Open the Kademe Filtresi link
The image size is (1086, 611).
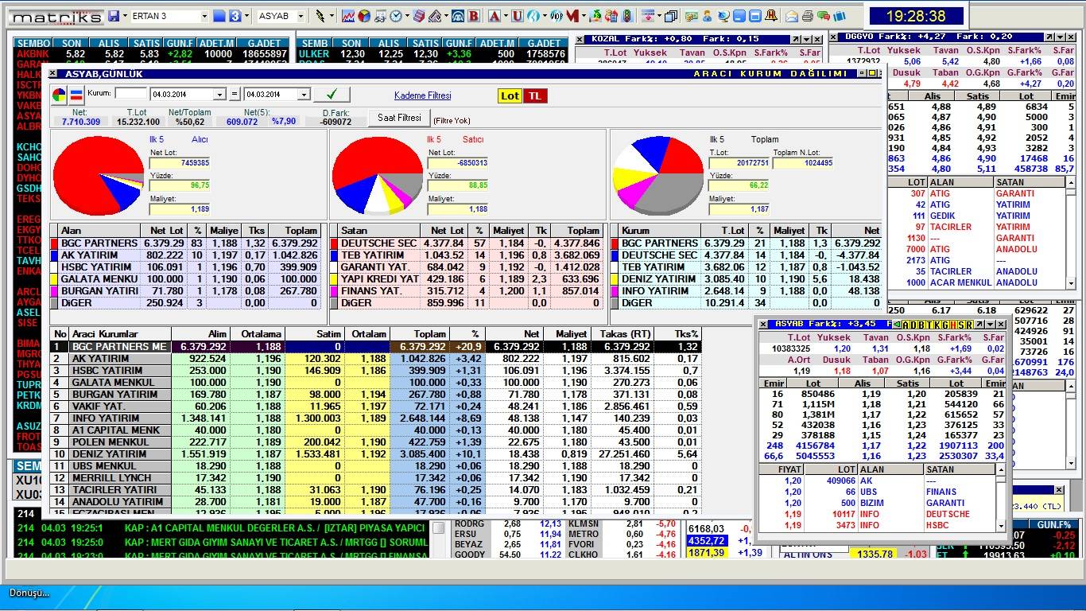click(422, 95)
